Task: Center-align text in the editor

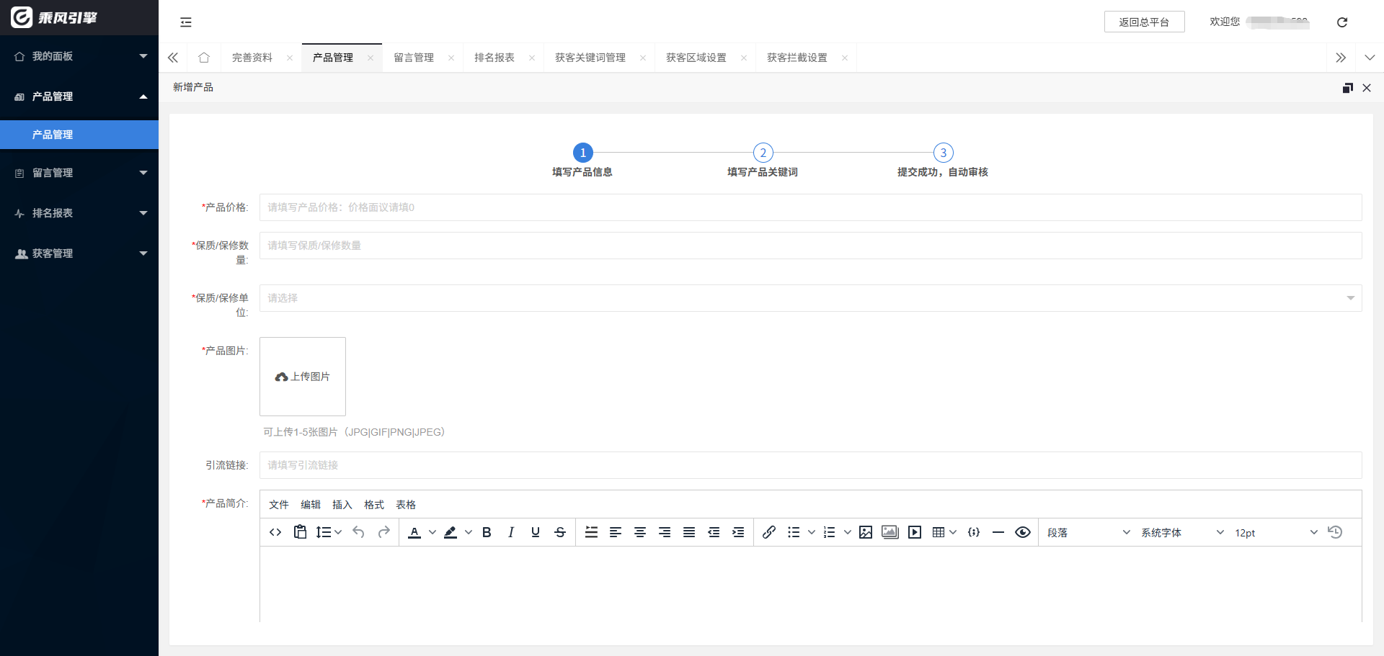Action: 640,532
